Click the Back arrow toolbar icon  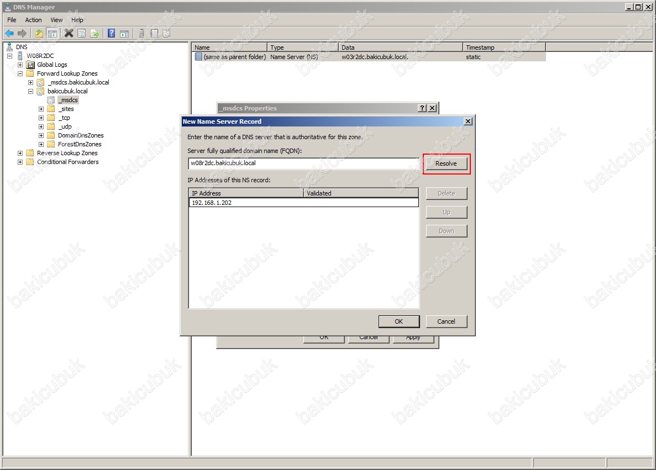coord(9,34)
